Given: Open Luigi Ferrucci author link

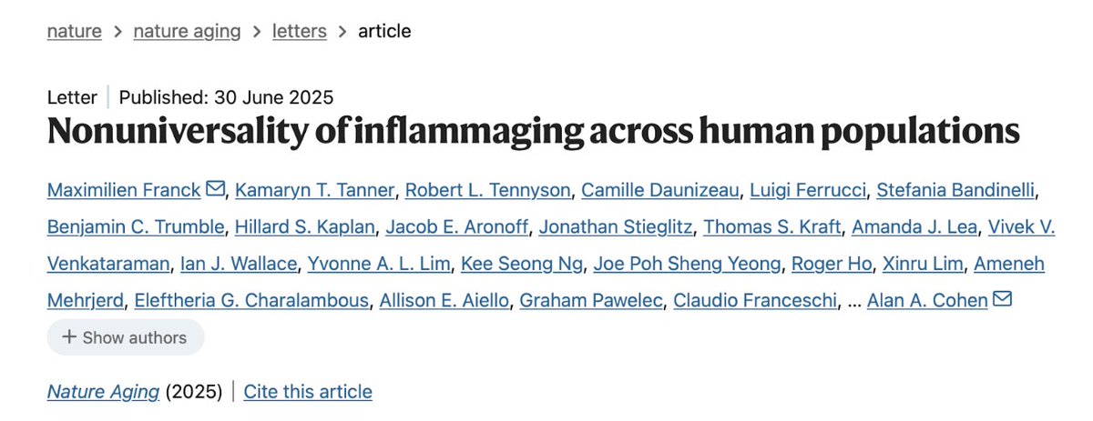Looking at the screenshot, I should (x=805, y=190).
